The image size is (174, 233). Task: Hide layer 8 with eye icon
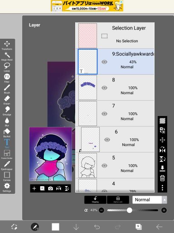pyautogui.click(x=104, y=88)
